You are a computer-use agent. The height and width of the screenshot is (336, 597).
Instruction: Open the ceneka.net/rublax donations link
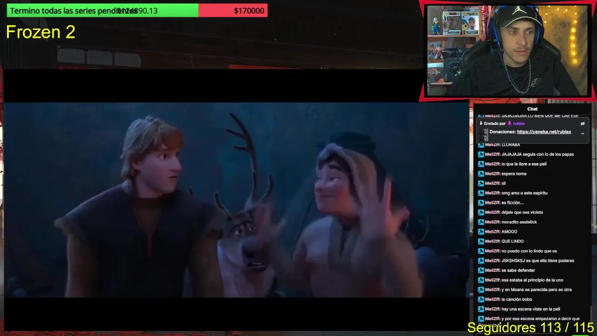pyautogui.click(x=544, y=132)
